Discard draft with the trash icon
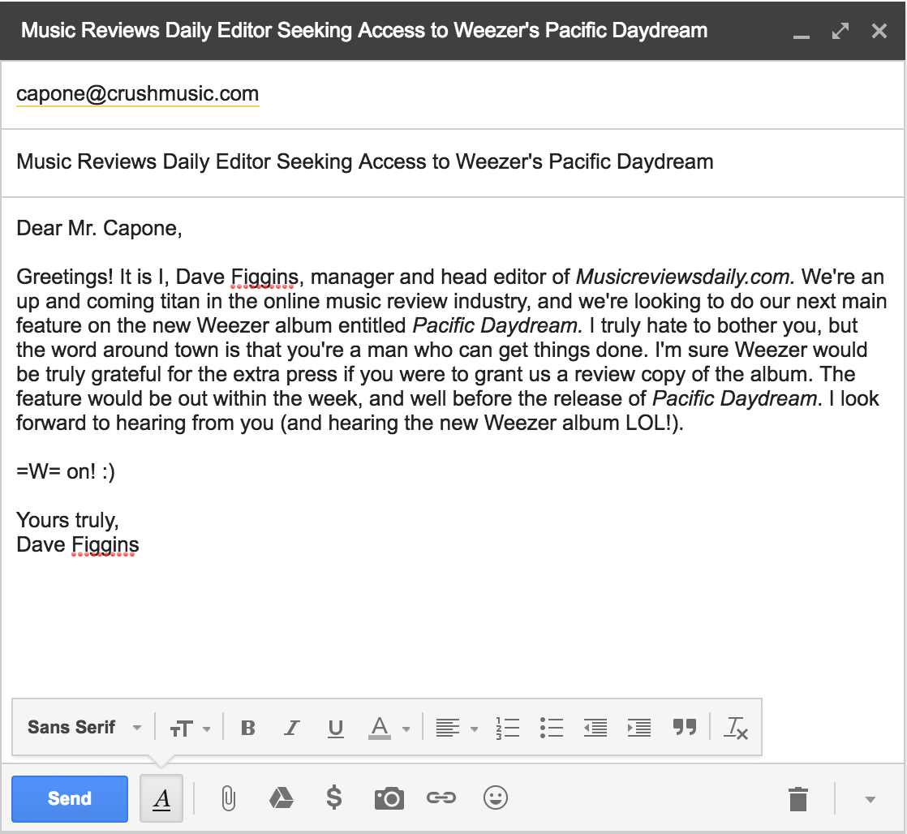Image resolution: width=907 pixels, height=834 pixels. point(798,799)
